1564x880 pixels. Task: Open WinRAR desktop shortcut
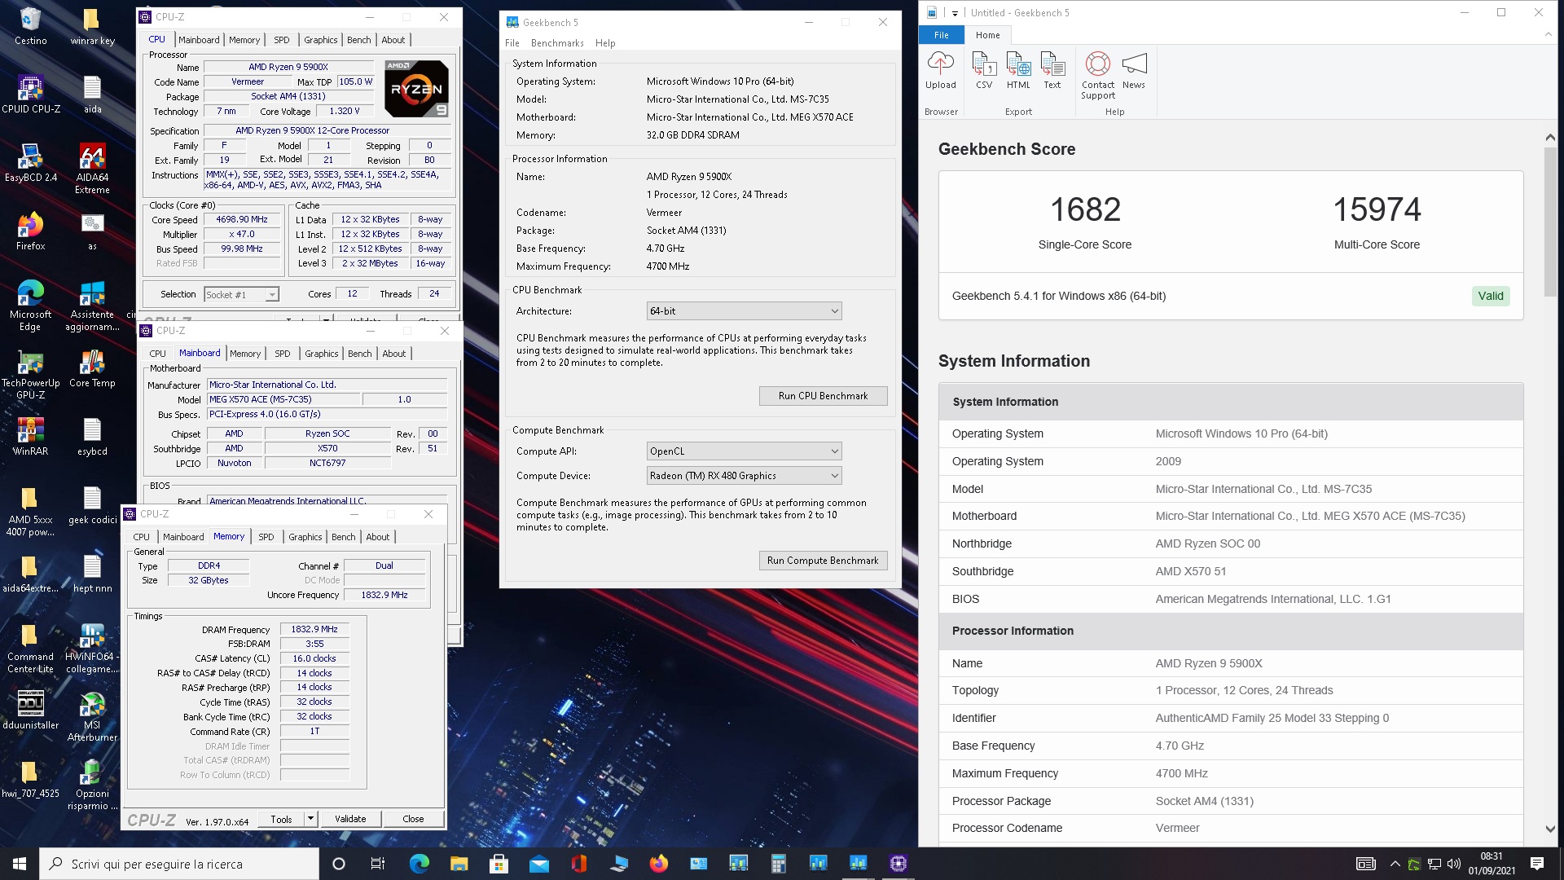(30, 437)
